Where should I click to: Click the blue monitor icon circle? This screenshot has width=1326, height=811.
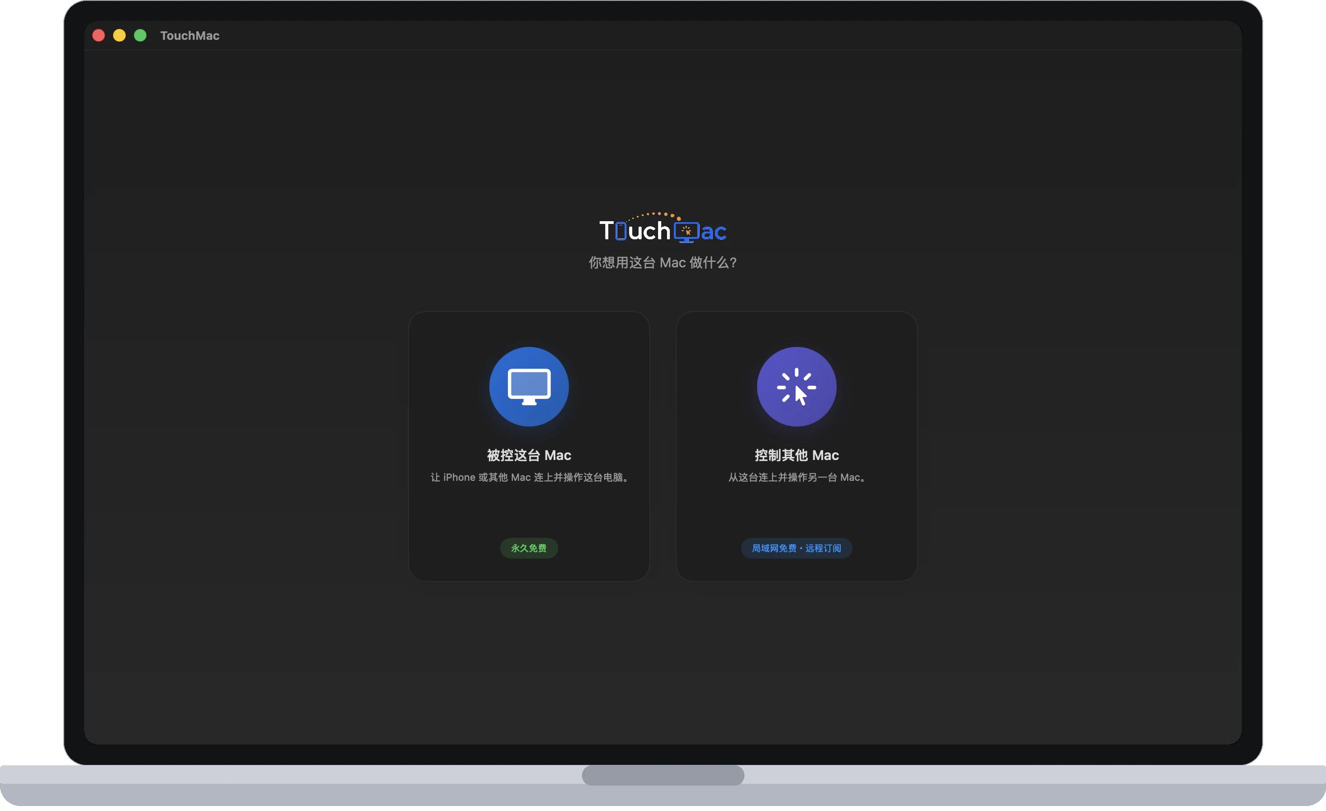(x=529, y=386)
